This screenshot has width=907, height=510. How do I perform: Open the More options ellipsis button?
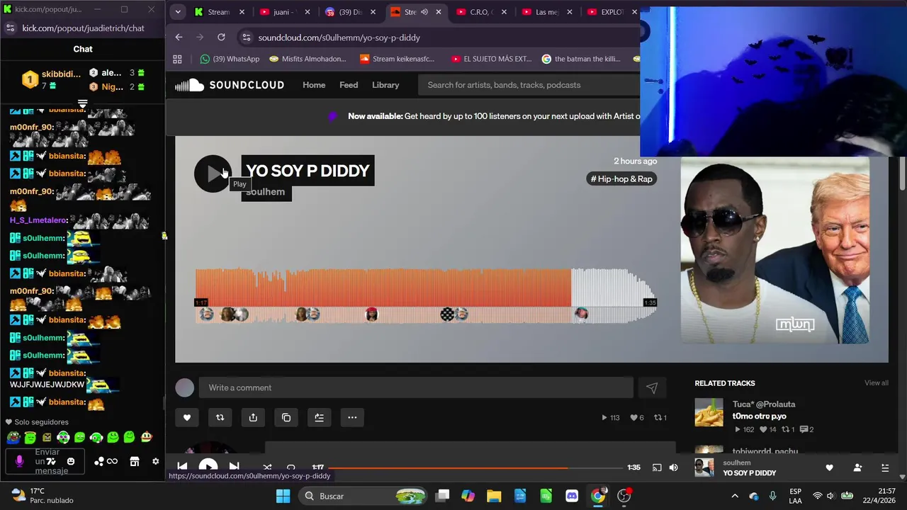click(352, 417)
